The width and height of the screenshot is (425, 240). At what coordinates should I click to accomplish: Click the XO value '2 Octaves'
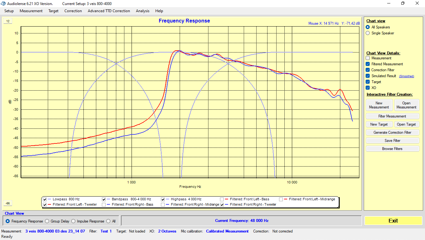[x=167, y=232]
